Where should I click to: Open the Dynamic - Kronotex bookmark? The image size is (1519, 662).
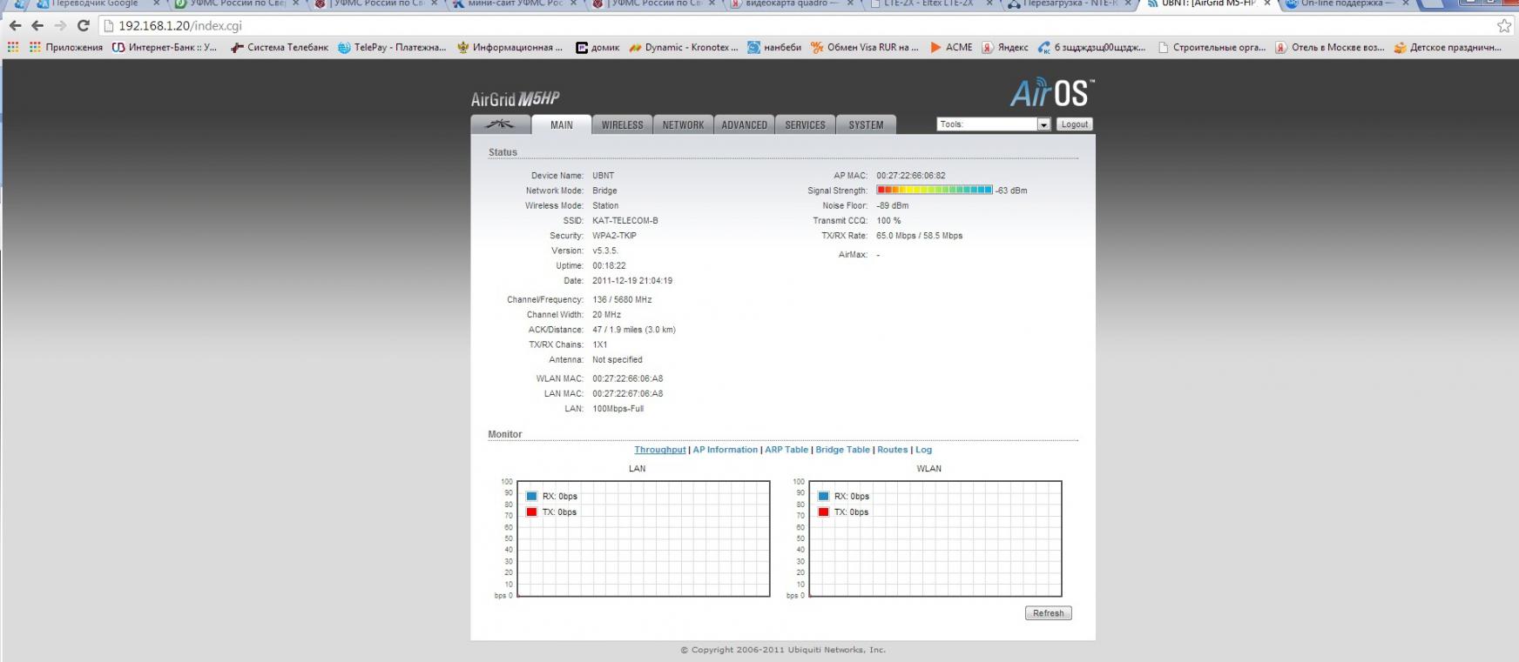coord(684,47)
